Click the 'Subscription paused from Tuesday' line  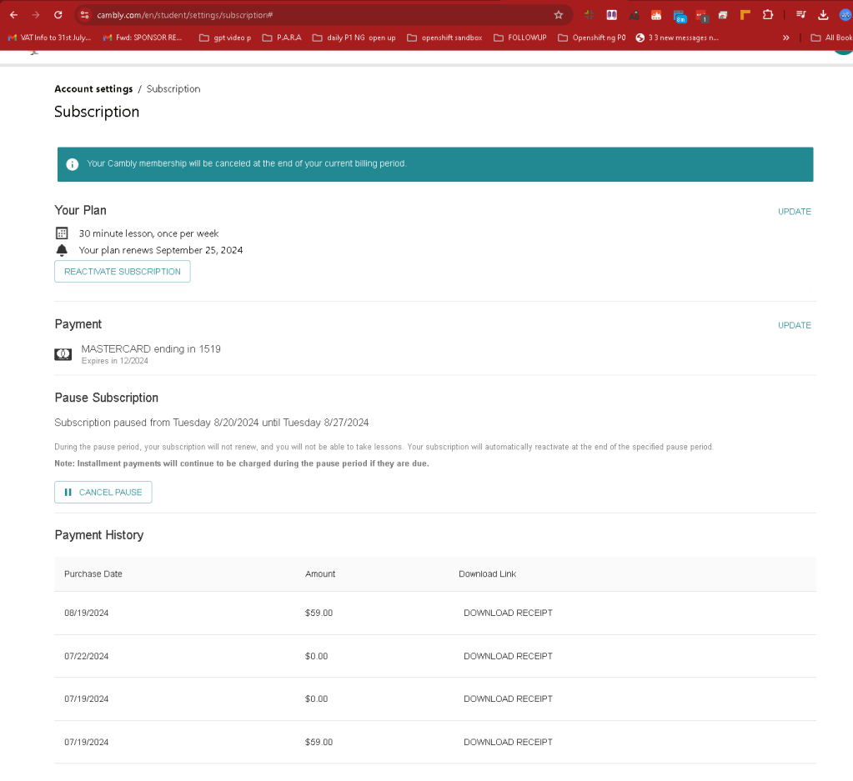point(212,423)
